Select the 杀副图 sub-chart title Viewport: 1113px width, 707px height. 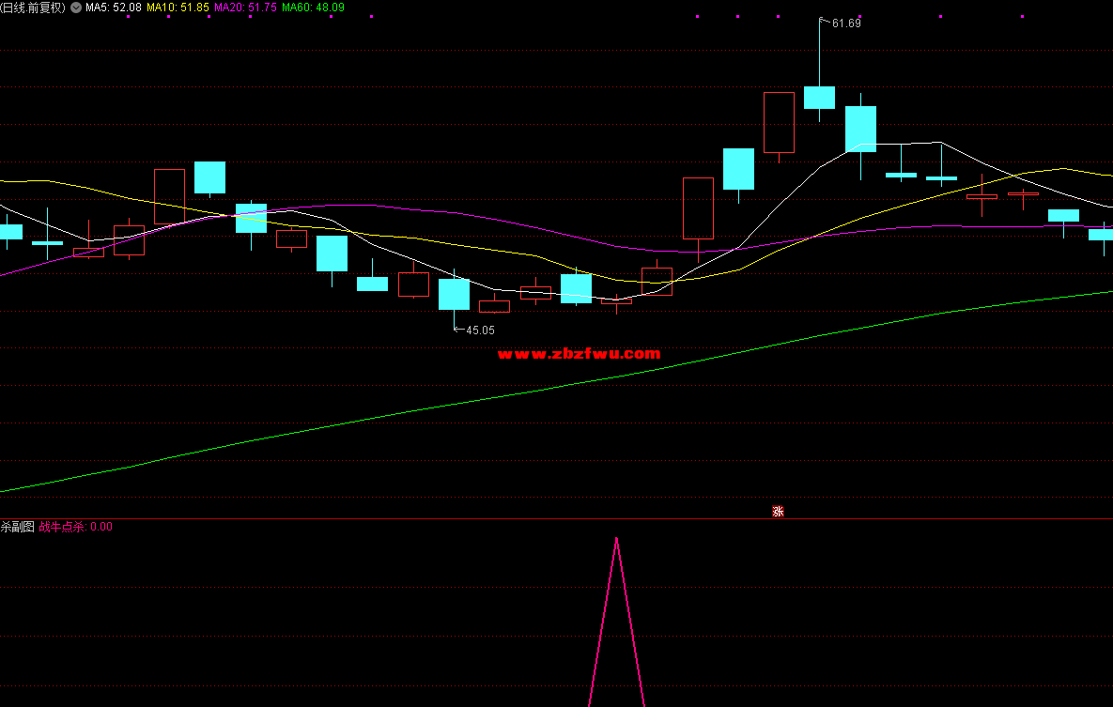tap(17, 527)
